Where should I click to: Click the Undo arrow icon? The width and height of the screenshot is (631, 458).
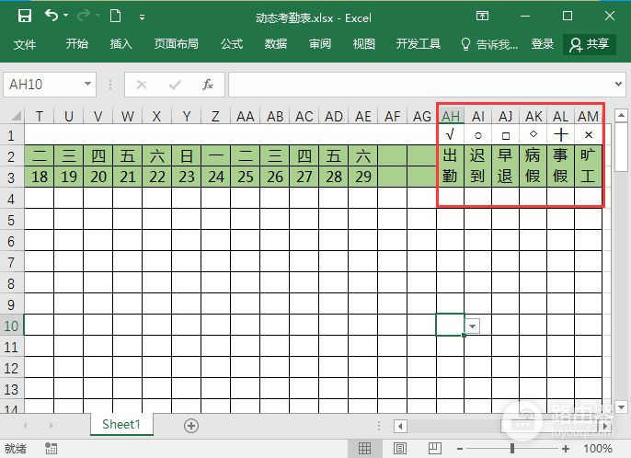coord(52,16)
